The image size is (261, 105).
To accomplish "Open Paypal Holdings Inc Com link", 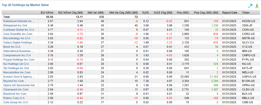I will click(x=19, y=60).
